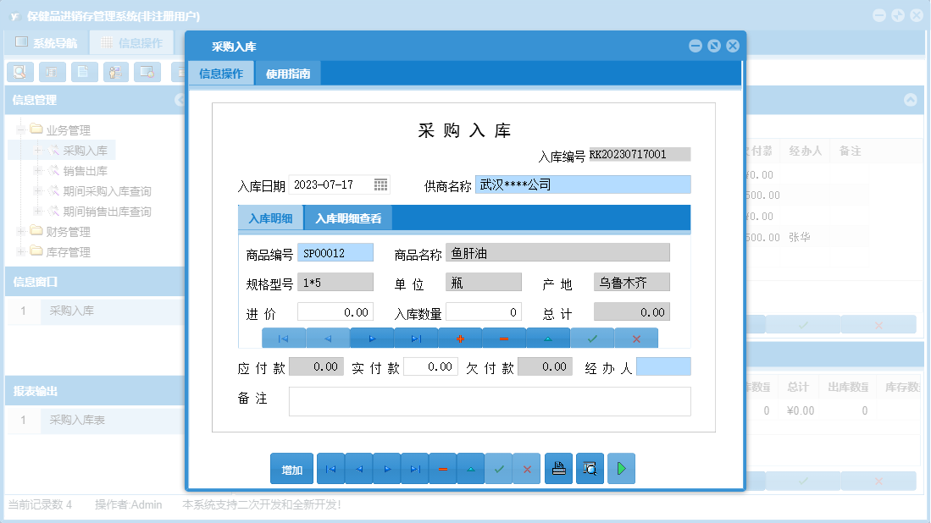
Task: Confirm the detail row with the green checkmark
Action: [x=591, y=338]
